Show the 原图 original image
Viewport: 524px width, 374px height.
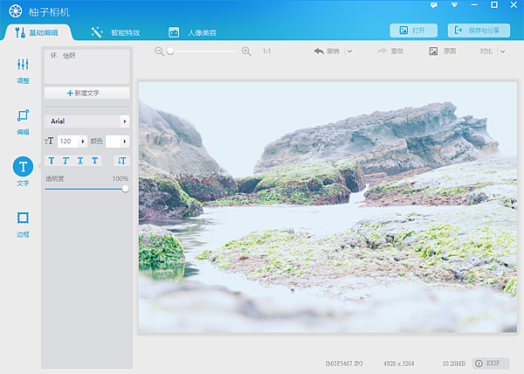point(443,52)
